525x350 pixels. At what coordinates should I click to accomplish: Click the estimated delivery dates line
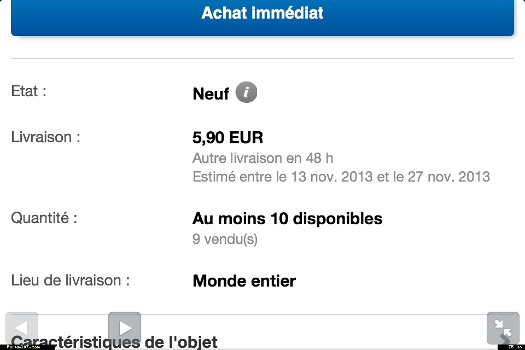click(x=341, y=177)
